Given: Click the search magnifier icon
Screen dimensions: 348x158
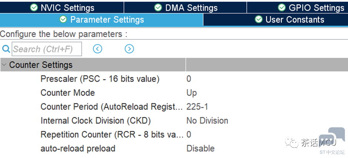Looking at the screenshot, I should click(x=6, y=49).
